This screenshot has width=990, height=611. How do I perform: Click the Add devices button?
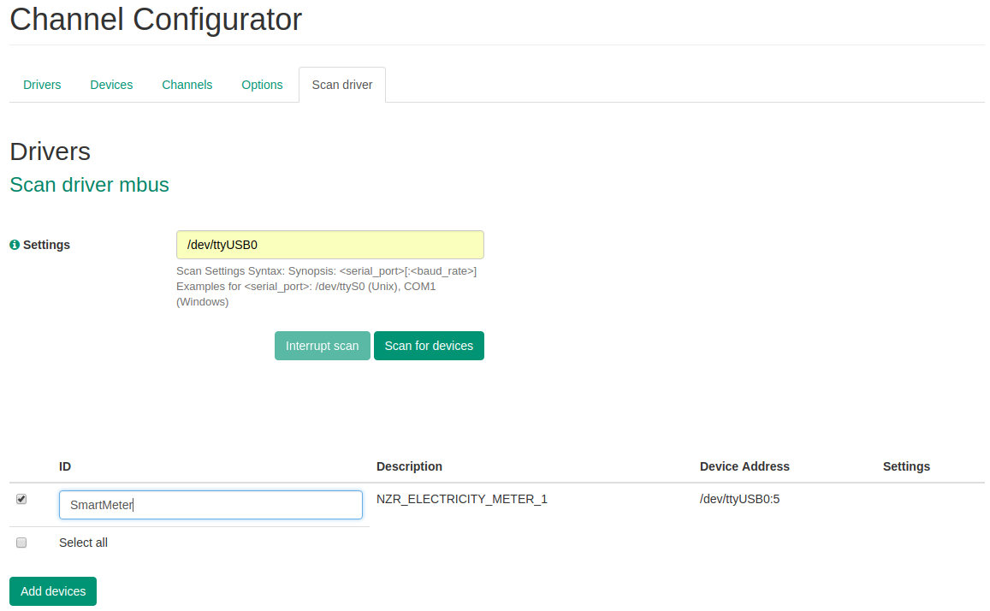pyautogui.click(x=53, y=591)
